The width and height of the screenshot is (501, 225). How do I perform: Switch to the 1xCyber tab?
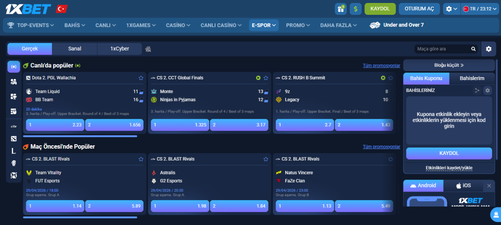(x=120, y=49)
